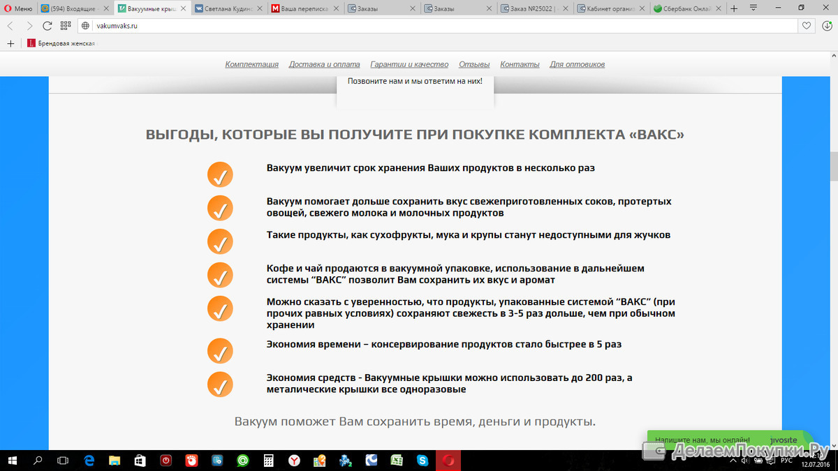838x471 pixels.
Task: Close the Ваша переписка tab
Action: click(335, 9)
